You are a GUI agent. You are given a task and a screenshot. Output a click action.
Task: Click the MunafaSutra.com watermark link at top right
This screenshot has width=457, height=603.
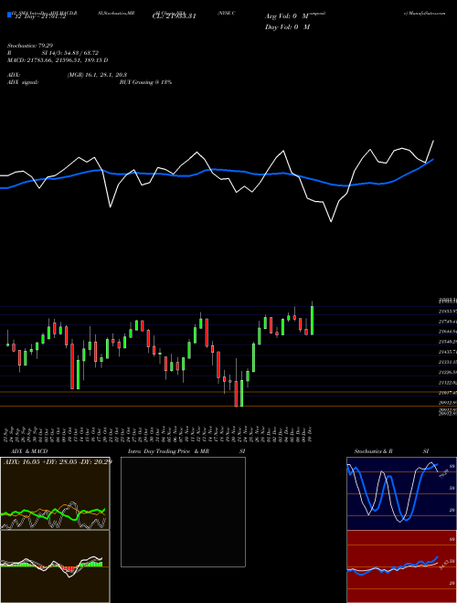coord(425,13)
